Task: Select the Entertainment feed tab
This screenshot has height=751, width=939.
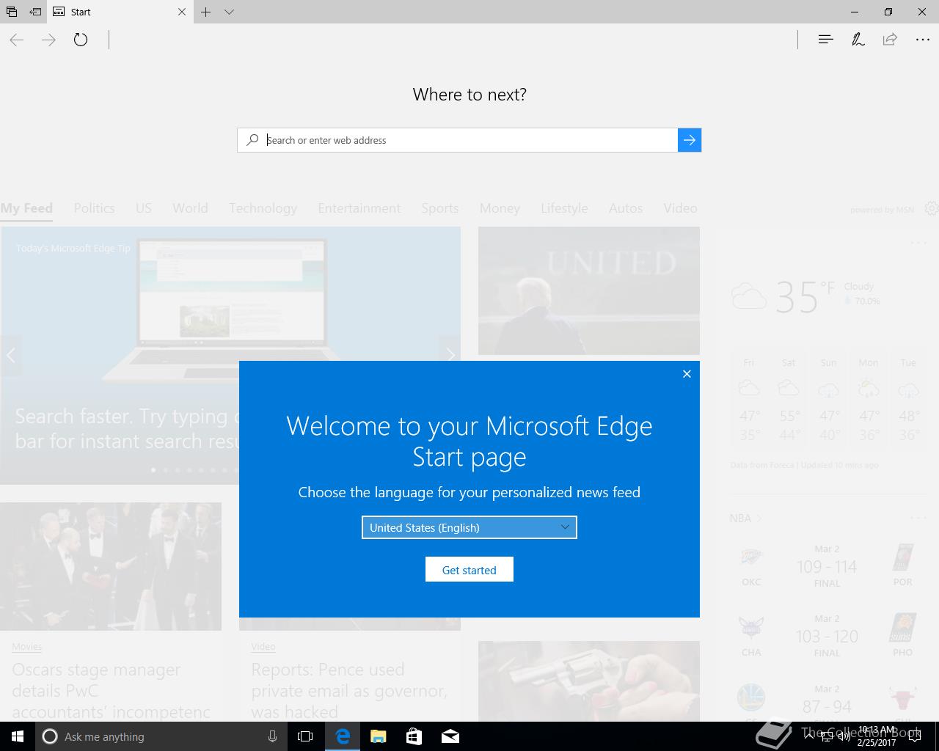Action: click(359, 208)
